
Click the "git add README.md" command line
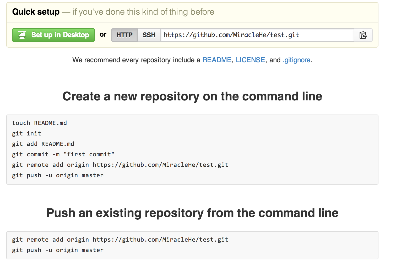[x=43, y=144]
